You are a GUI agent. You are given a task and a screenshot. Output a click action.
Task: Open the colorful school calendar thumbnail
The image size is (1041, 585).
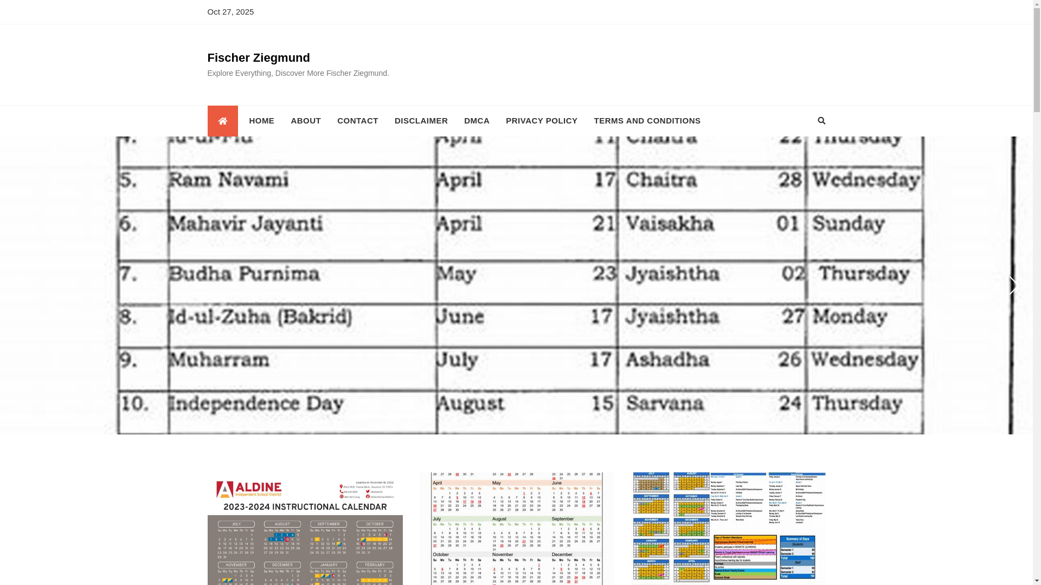tap(728, 528)
